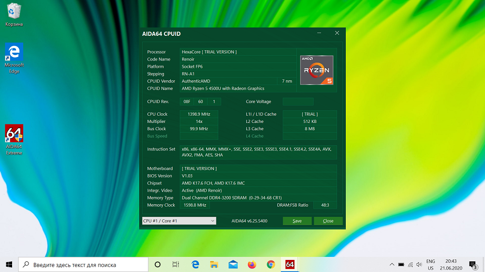Open the clock showing 20:43
This screenshot has height=272, width=485.
coord(451,265)
